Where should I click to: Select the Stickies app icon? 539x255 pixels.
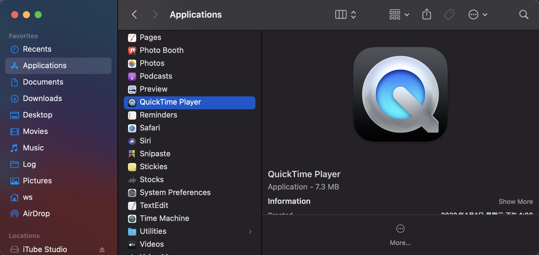pyautogui.click(x=132, y=167)
